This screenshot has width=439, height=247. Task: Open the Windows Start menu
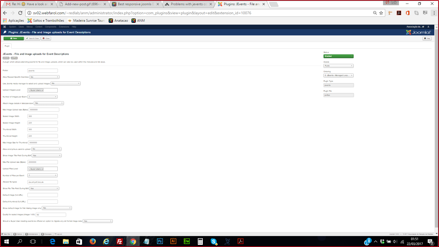pos(7,242)
